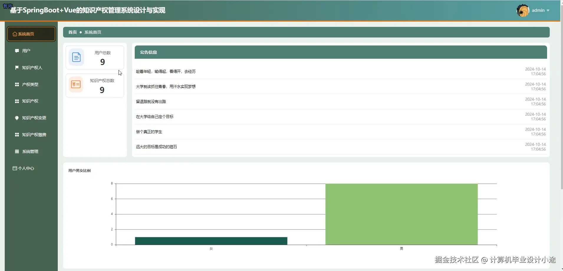The image size is (563, 271).
Task: Click the 公告信息 panel header
Action: (341, 52)
